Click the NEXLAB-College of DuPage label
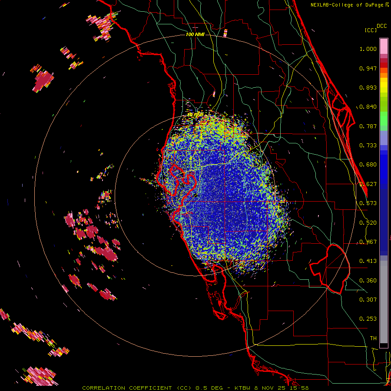 click(348, 5)
